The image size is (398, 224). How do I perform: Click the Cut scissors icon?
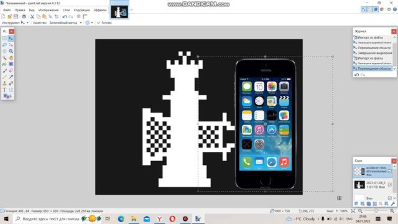tap(32, 17)
